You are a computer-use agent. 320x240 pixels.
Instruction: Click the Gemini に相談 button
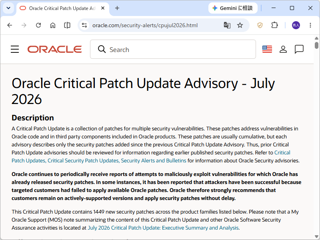click(233, 8)
